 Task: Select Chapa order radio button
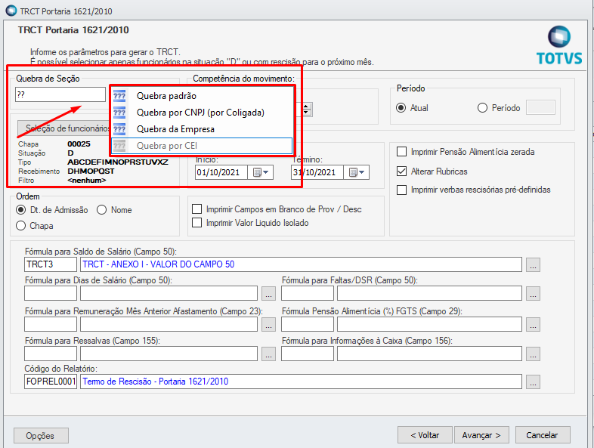coord(21,226)
